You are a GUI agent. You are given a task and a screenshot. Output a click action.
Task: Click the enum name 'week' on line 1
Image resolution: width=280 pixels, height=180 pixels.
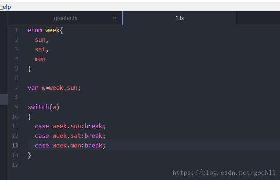pos(52,30)
